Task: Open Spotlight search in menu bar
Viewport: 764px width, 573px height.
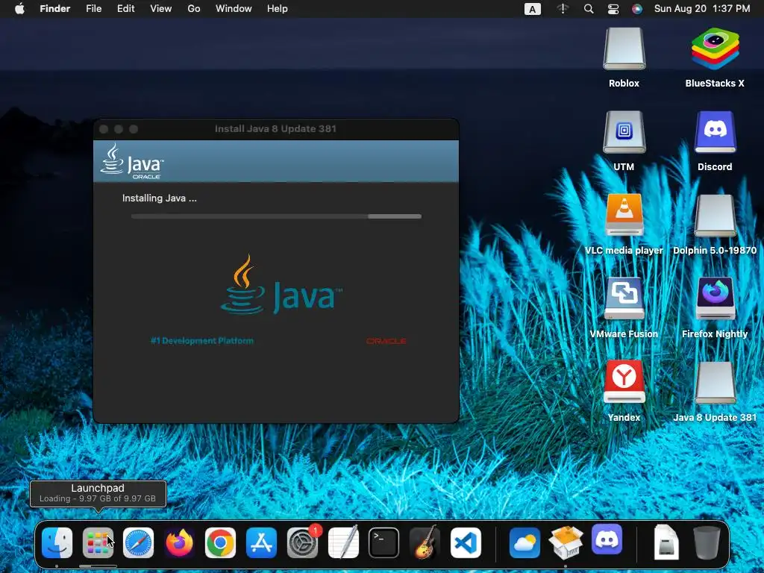Action: (589, 9)
